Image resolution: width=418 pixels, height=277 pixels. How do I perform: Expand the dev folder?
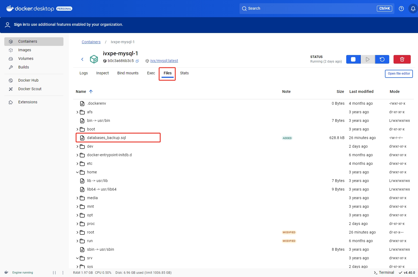click(x=77, y=147)
